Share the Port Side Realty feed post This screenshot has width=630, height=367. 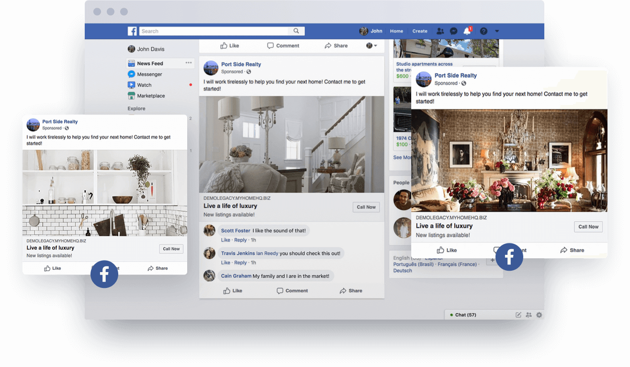pyautogui.click(x=351, y=291)
